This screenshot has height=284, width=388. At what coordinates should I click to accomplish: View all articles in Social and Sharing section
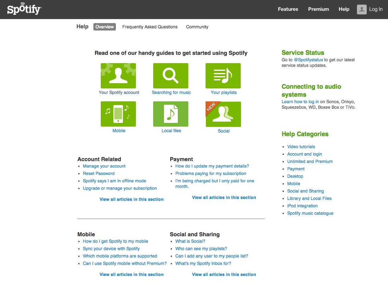(x=224, y=274)
